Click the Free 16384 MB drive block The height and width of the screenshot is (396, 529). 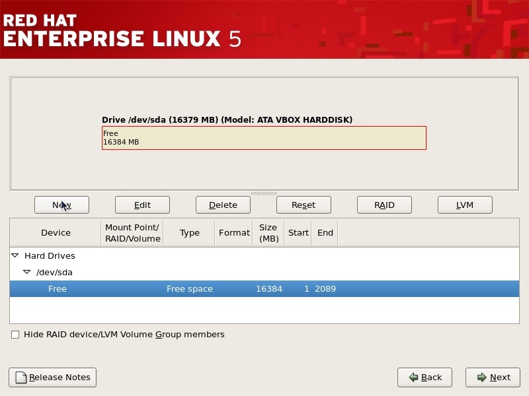[264, 138]
